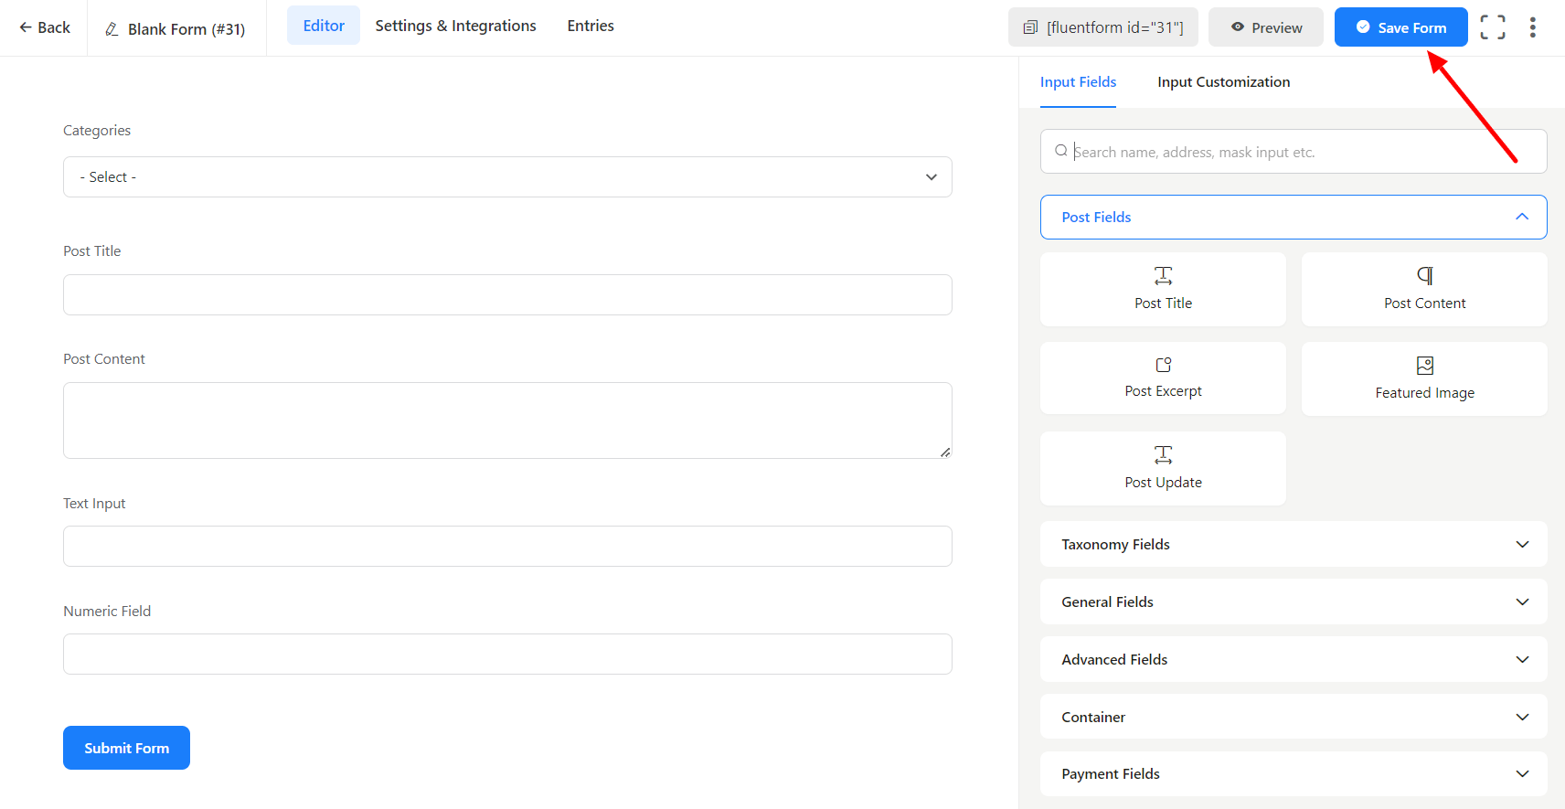1565x809 pixels.
Task: Open the Categories select dropdown
Action: point(507,177)
